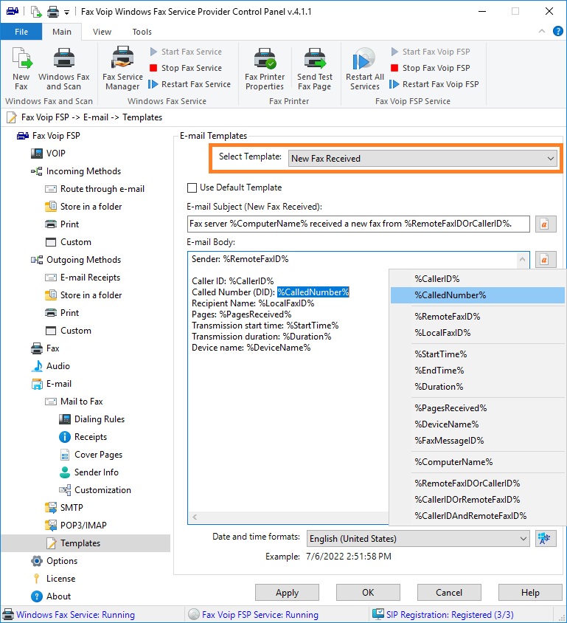The height and width of the screenshot is (623, 567).
Task: Insert variable button next to E-mail Body
Action: (x=546, y=259)
